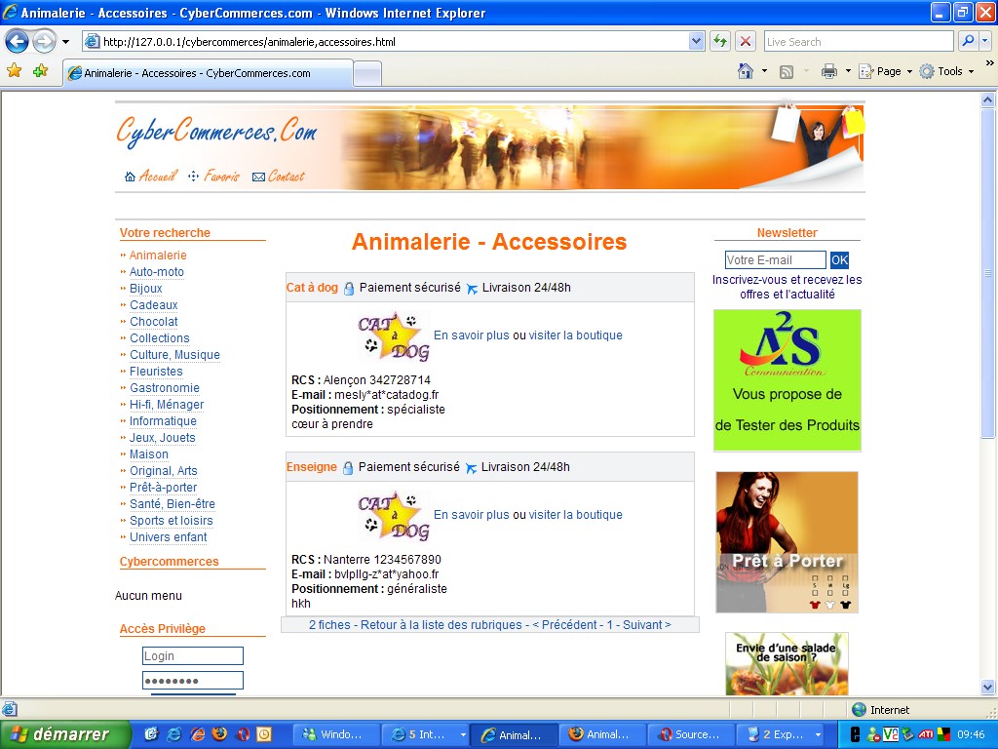Expand the Home button dropdown arrow
The height and width of the screenshot is (749, 998).
pos(764,71)
